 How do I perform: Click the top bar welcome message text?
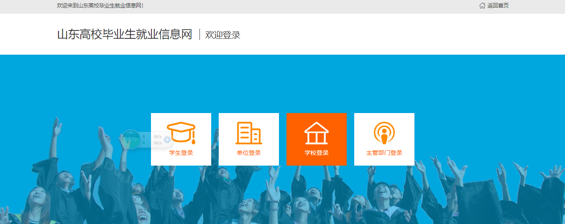click(x=100, y=6)
